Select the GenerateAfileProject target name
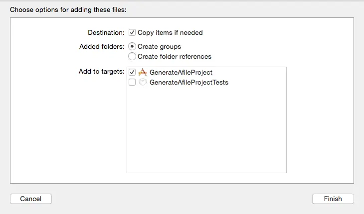The width and height of the screenshot is (364, 214). tap(181, 72)
